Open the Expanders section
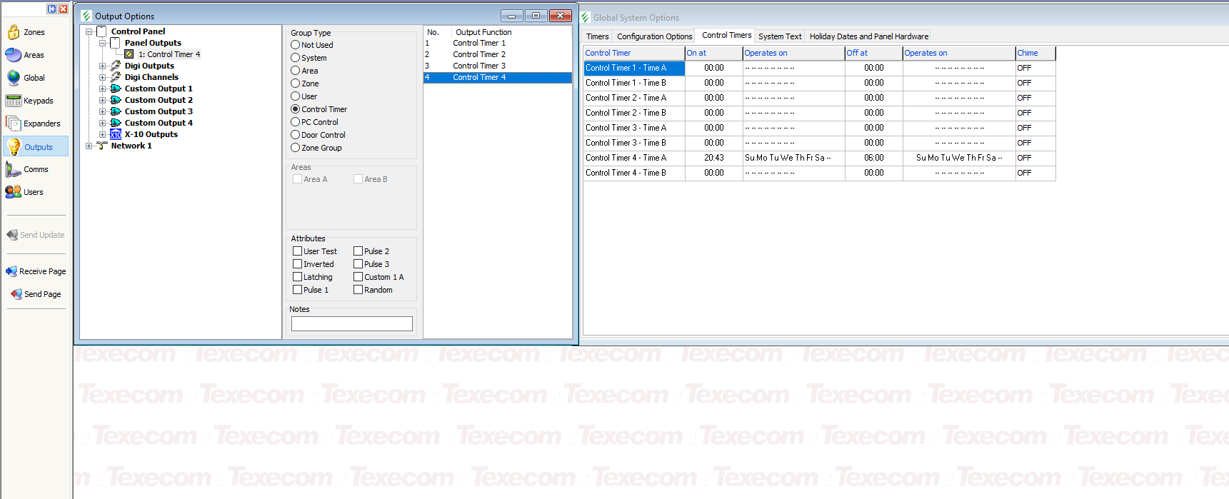 click(x=33, y=124)
